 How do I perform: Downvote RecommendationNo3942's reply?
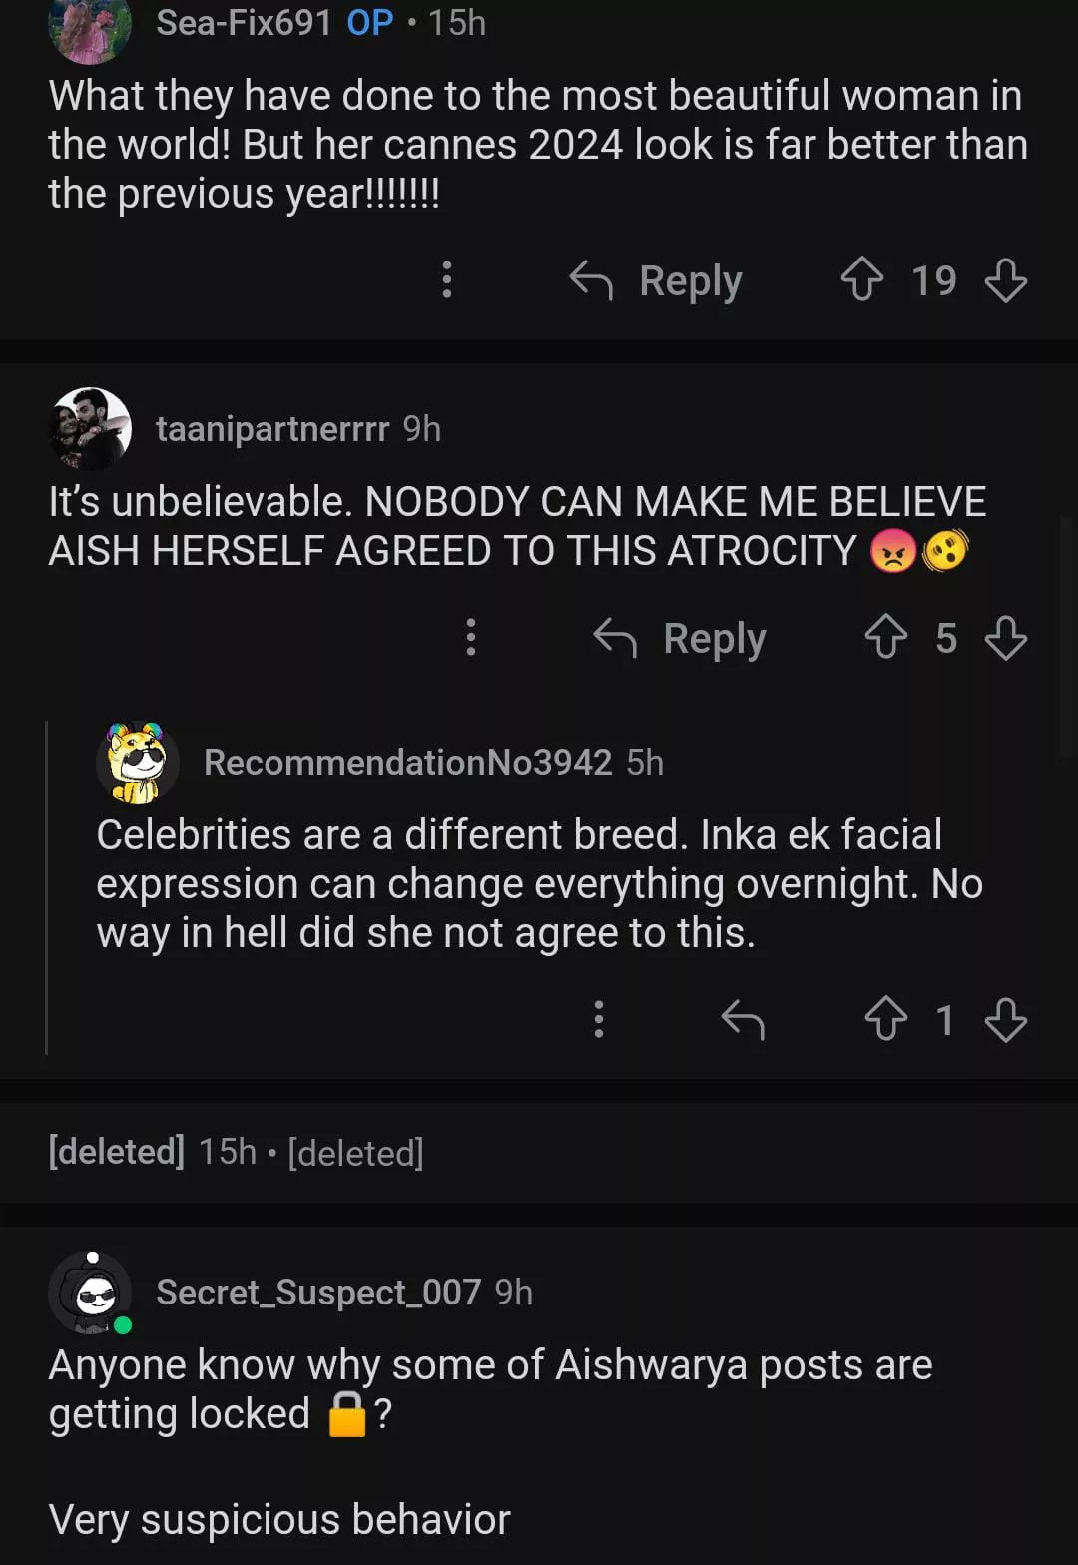click(x=1005, y=1019)
